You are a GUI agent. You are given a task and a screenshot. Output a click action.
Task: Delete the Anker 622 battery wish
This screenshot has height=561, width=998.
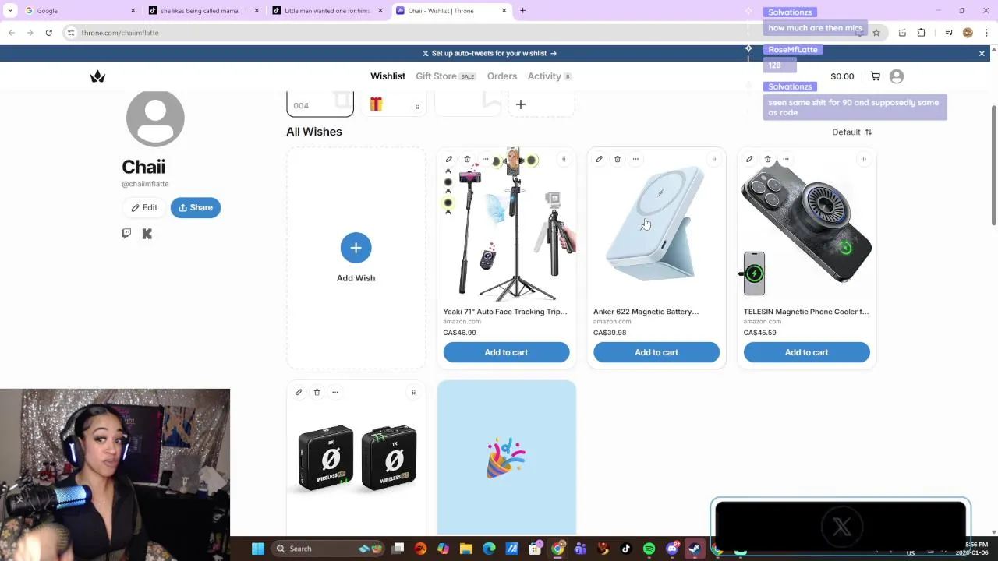[617, 159]
